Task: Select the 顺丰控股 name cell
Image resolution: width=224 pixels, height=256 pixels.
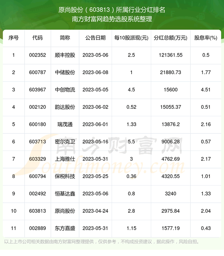Action: (65, 55)
